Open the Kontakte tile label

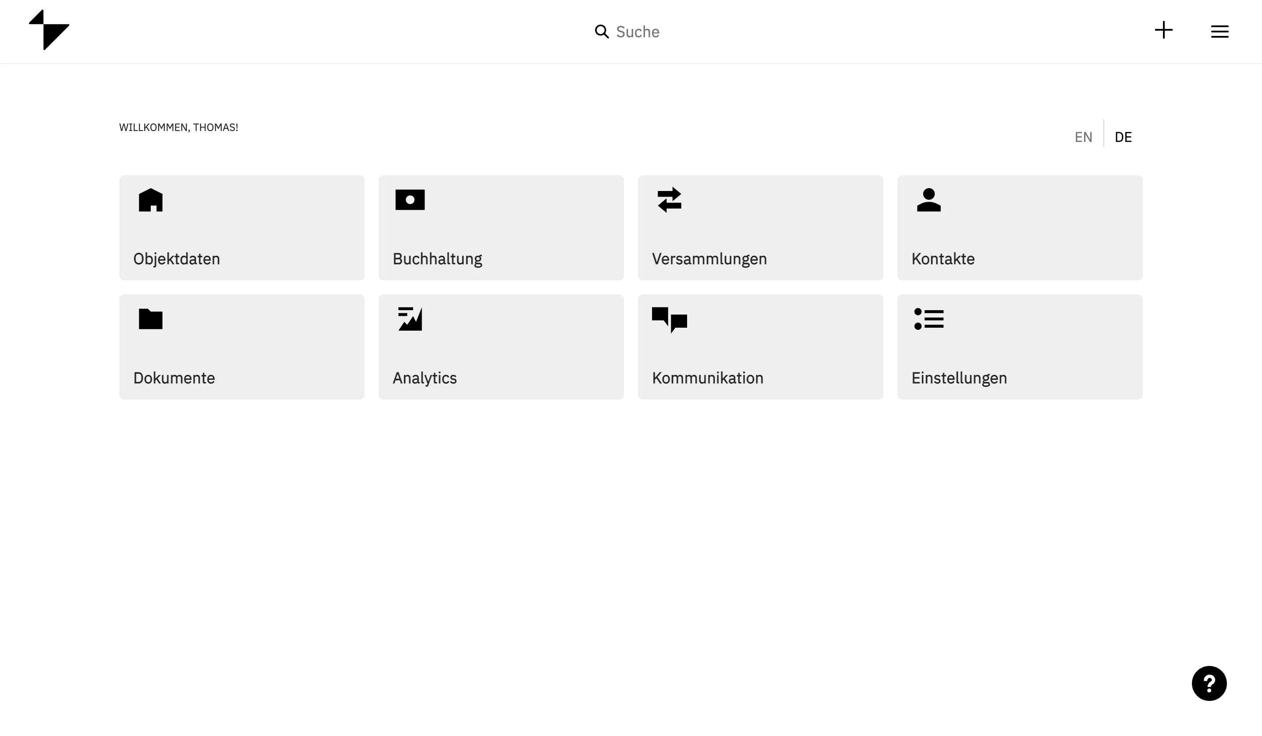[943, 259]
